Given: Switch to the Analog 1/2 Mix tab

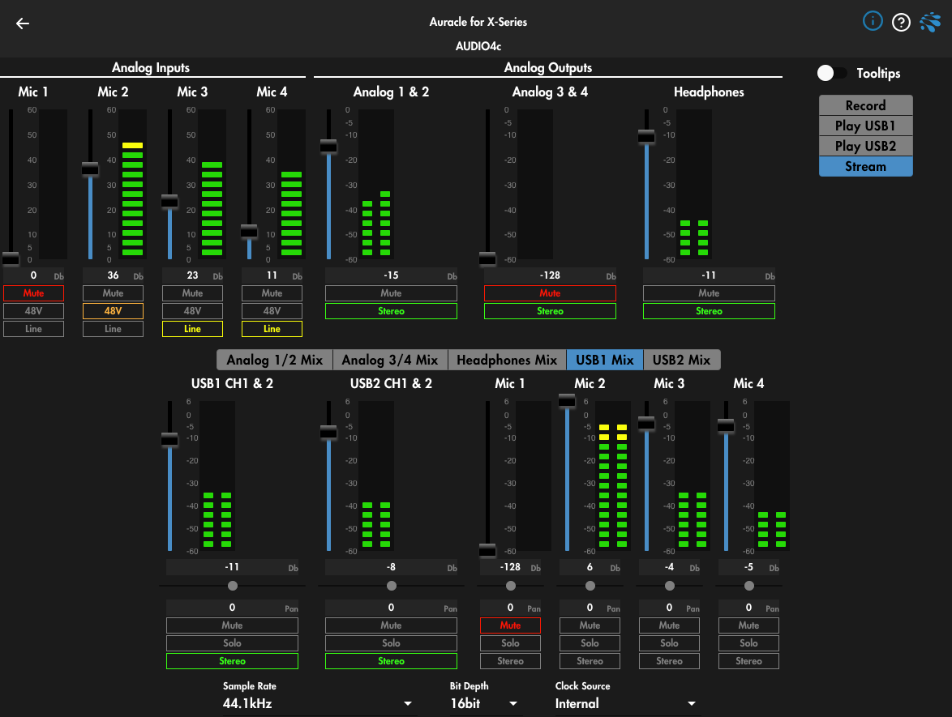Looking at the screenshot, I should [x=274, y=361].
